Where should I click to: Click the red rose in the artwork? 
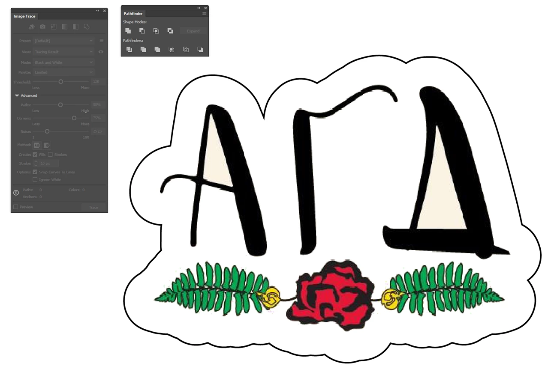tap(331, 295)
